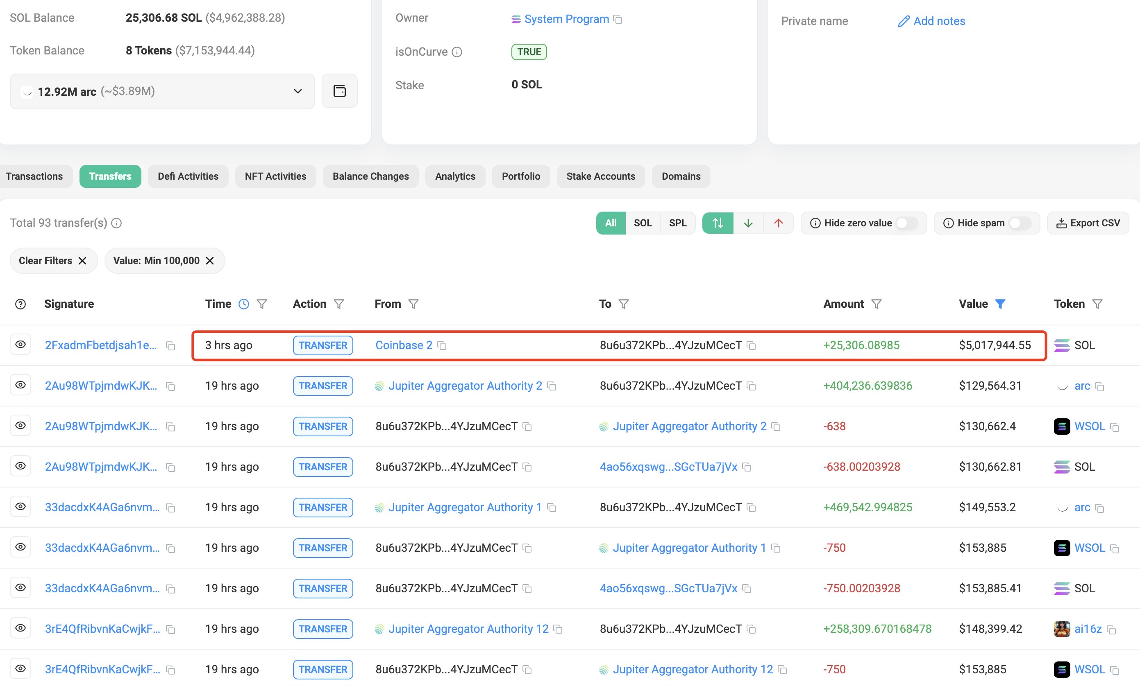Open the To column filter
The height and width of the screenshot is (686, 1140).
pos(624,304)
